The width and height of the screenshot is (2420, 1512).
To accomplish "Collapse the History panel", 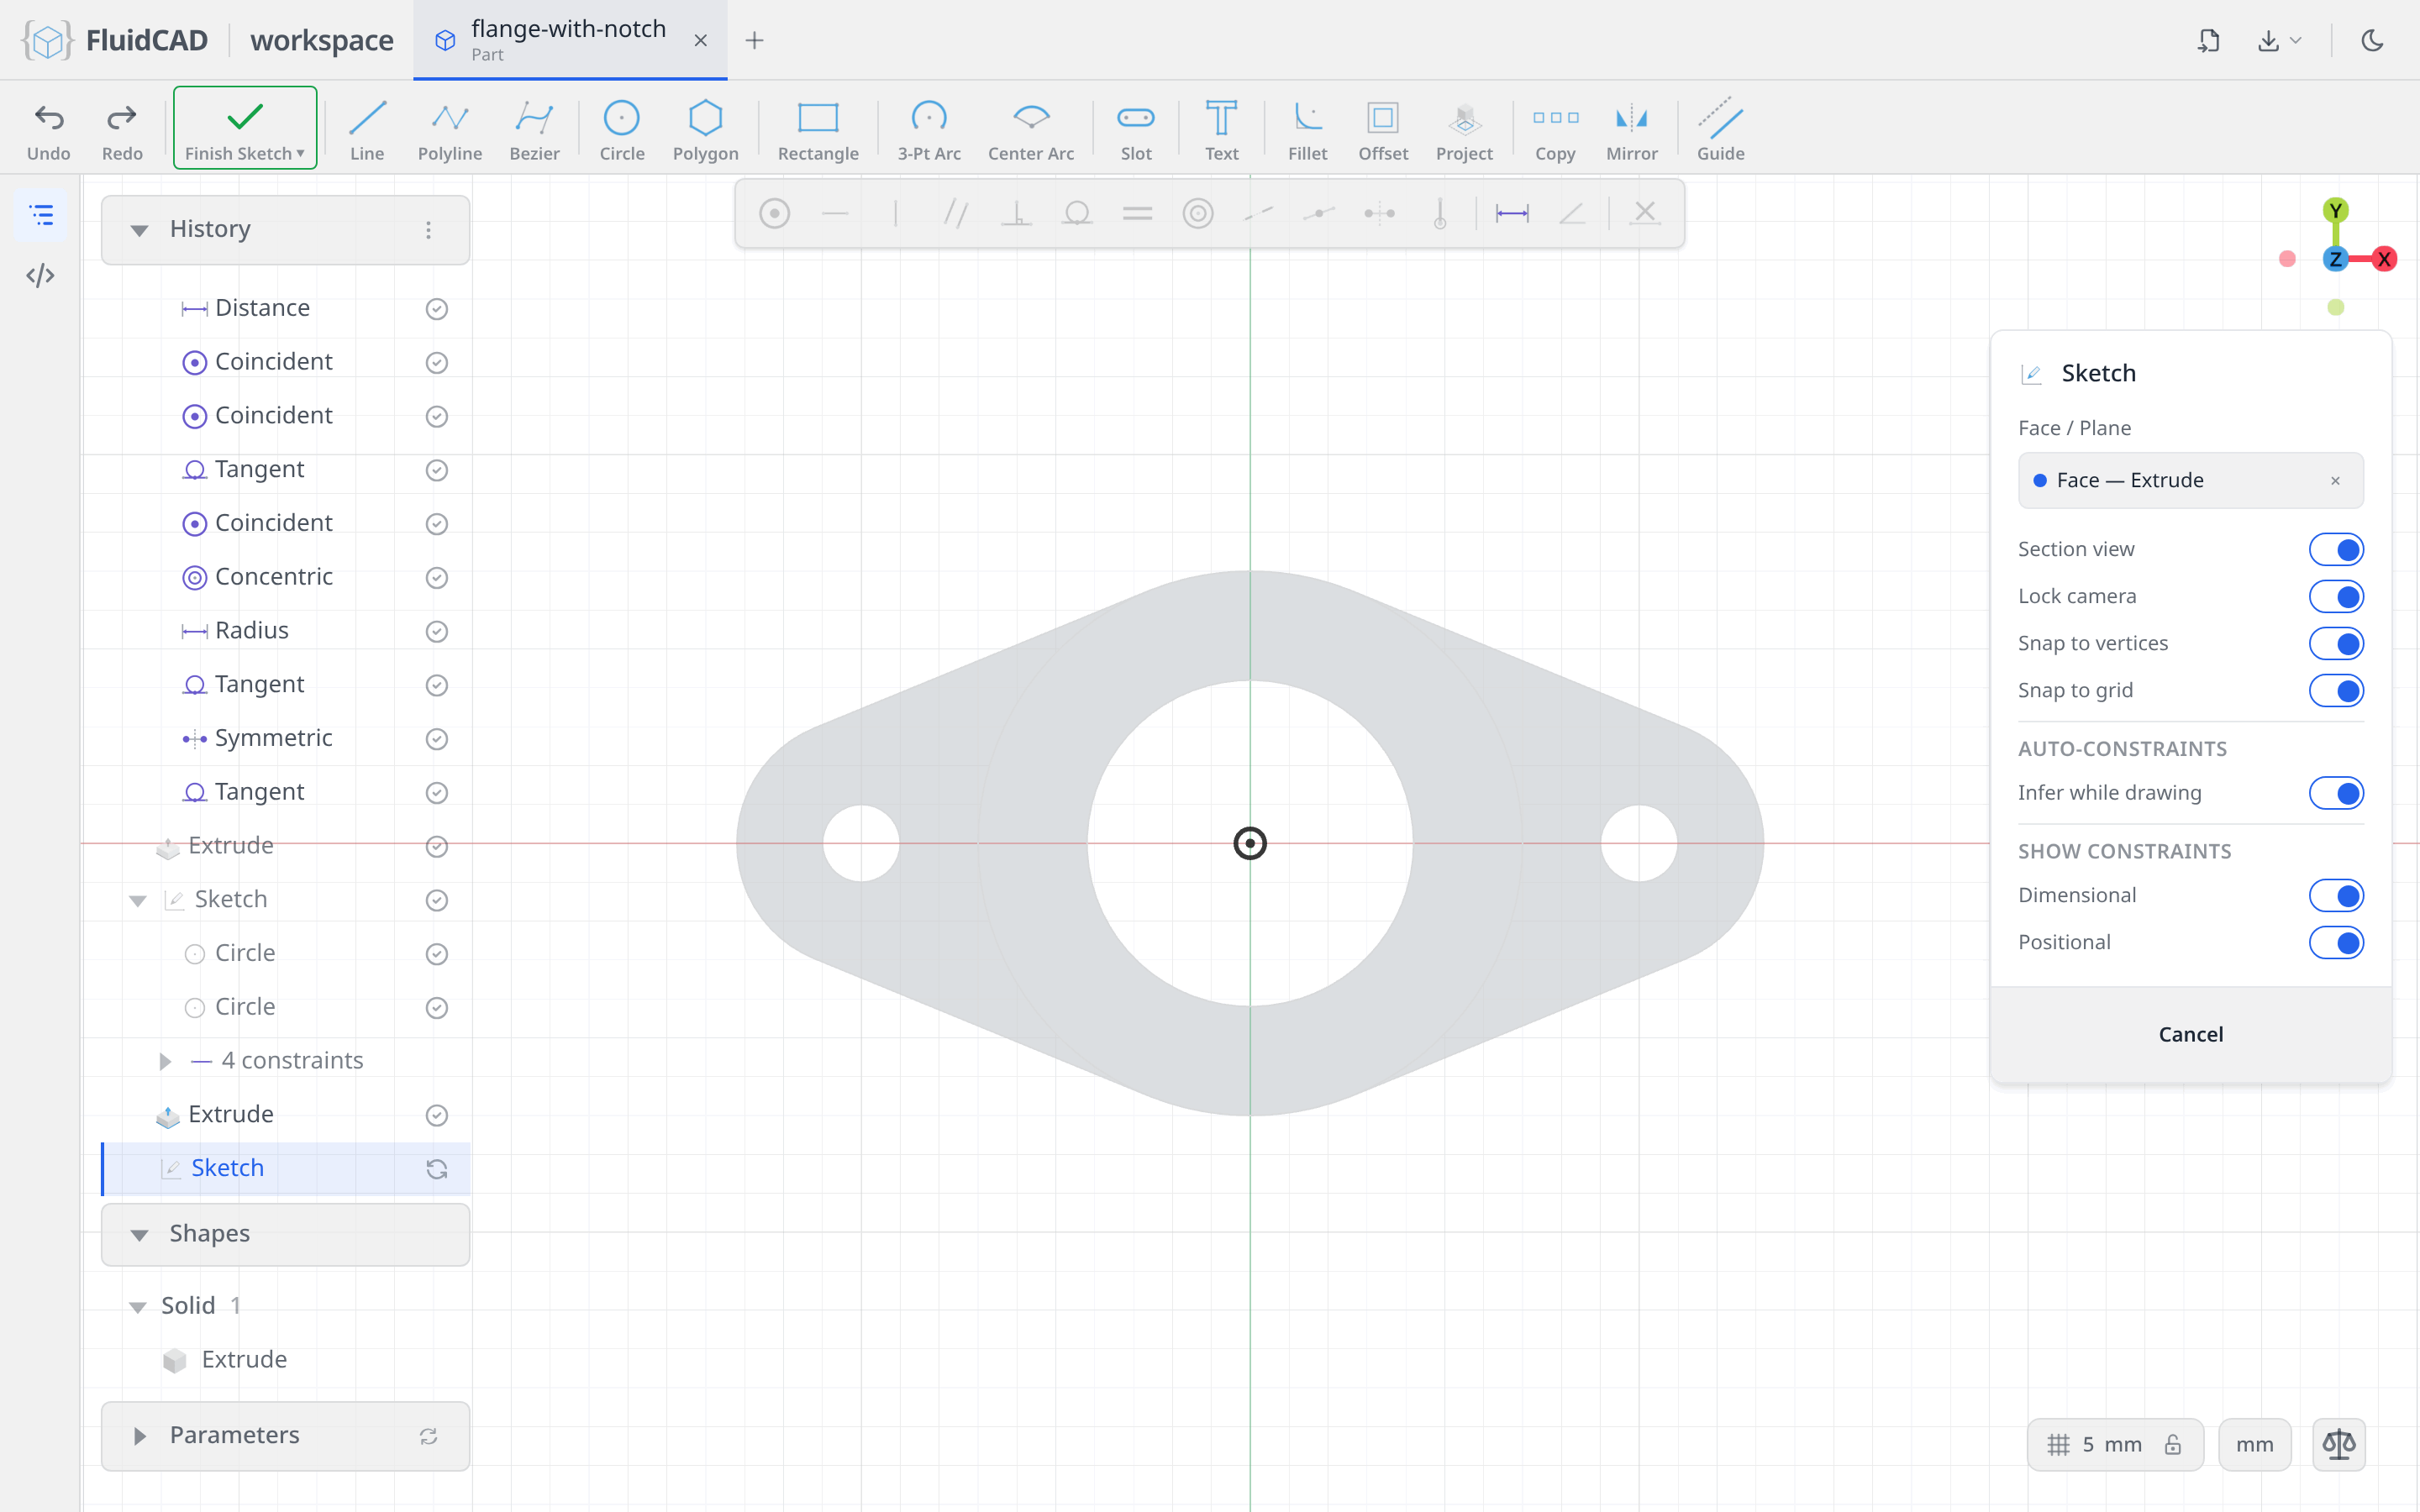I will point(140,230).
